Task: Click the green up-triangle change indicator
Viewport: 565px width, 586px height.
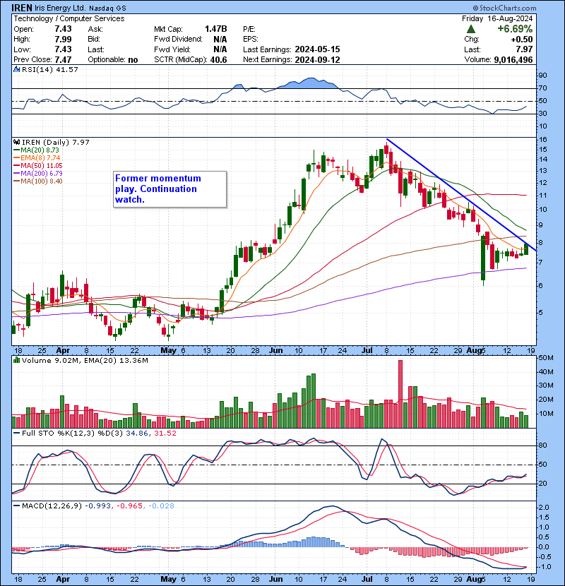Action: tap(471, 29)
